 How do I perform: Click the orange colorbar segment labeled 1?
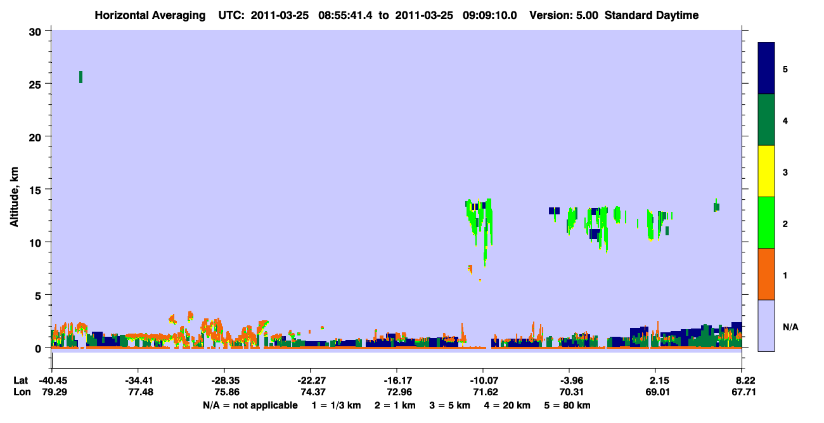tap(766, 274)
